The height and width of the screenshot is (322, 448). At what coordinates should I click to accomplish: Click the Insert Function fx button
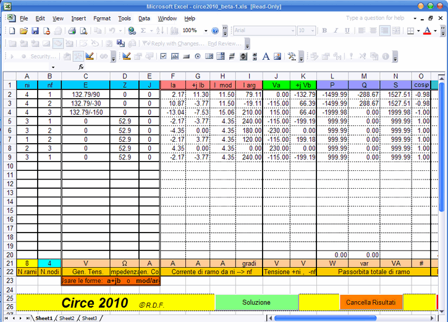[81, 67]
